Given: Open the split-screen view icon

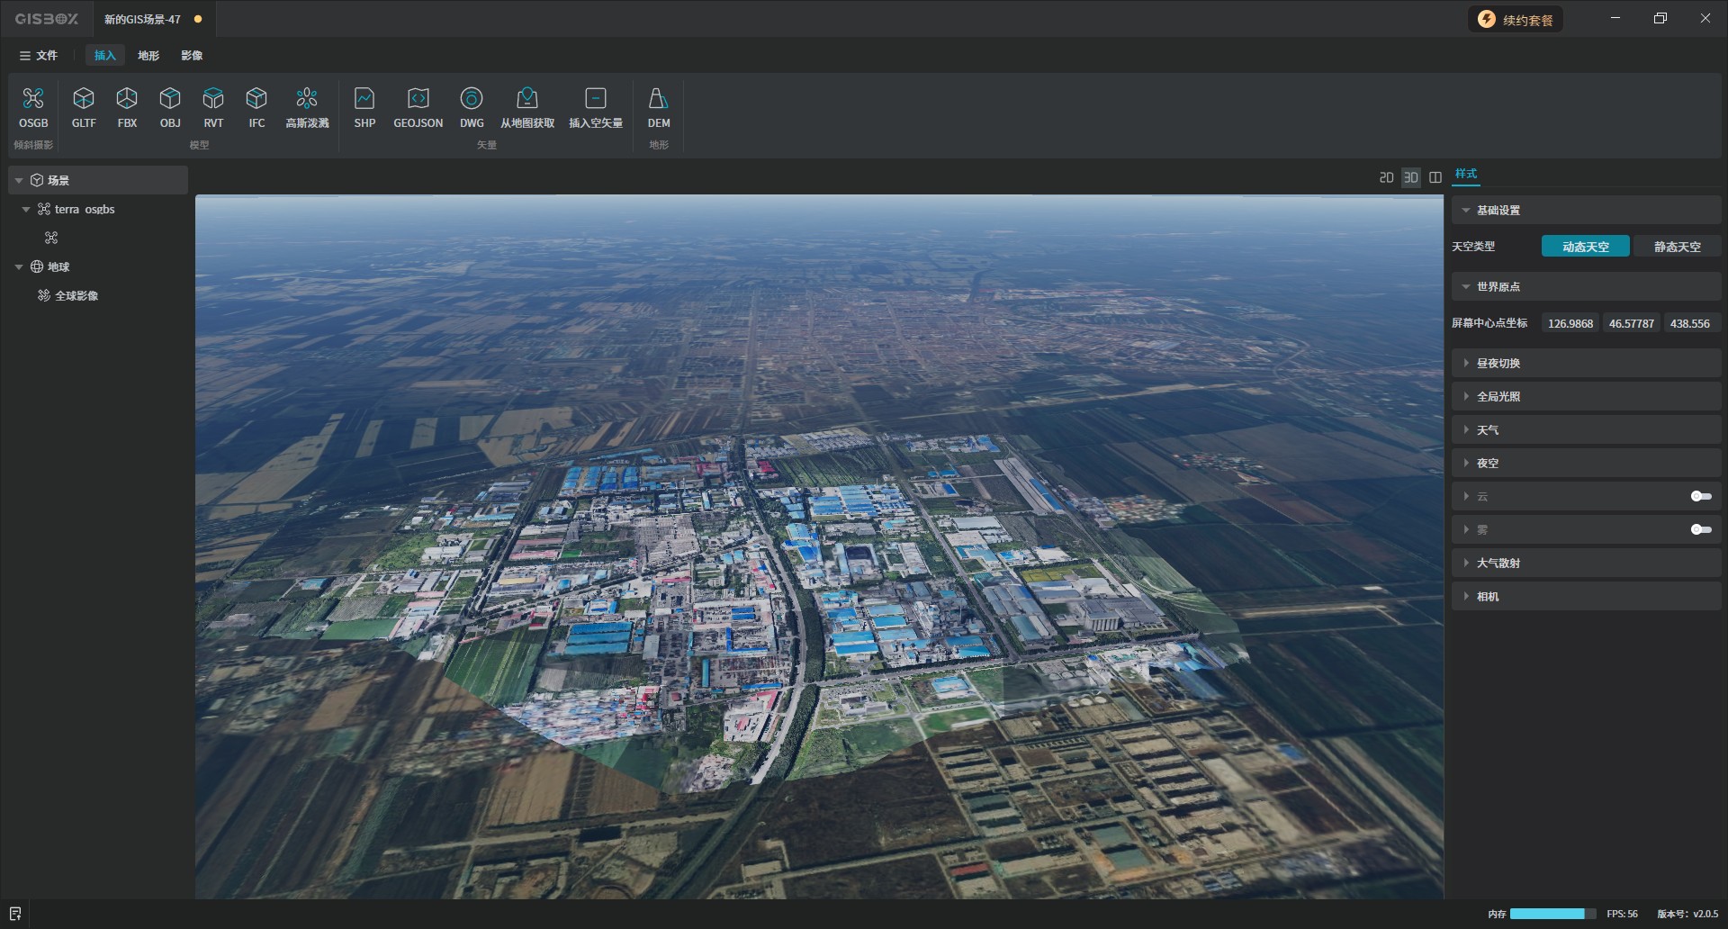Looking at the screenshot, I should [x=1435, y=177].
